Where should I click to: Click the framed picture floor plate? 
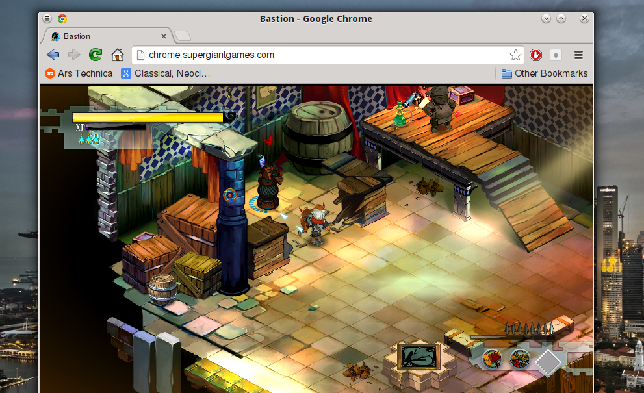pyautogui.click(x=419, y=355)
